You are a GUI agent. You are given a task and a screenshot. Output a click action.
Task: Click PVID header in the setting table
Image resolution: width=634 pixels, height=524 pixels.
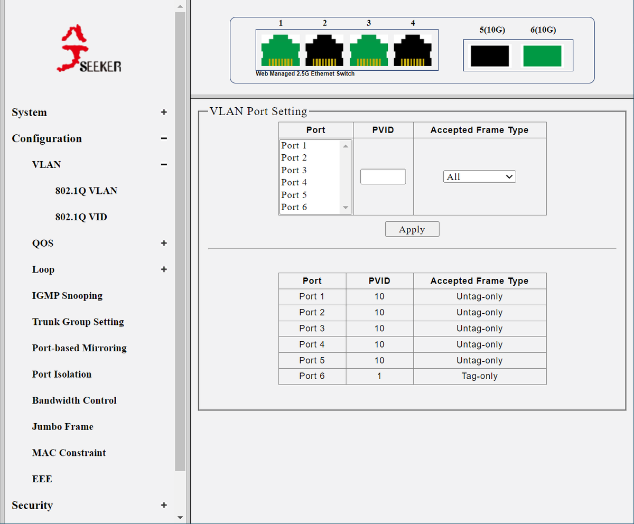pyautogui.click(x=383, y=130)
